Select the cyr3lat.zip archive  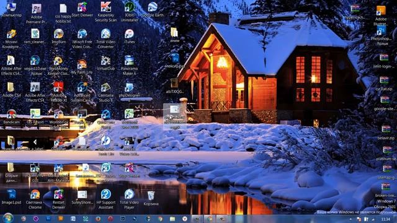[384, 84]
